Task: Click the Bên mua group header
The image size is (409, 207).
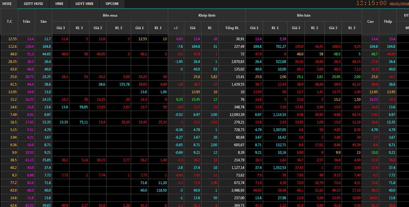Action: [x=110, y=15]
